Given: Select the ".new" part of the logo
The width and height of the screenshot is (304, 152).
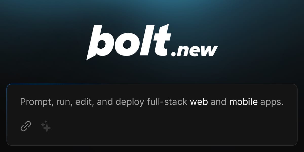Looking at the screenshot, I should [x=195, y=51].
